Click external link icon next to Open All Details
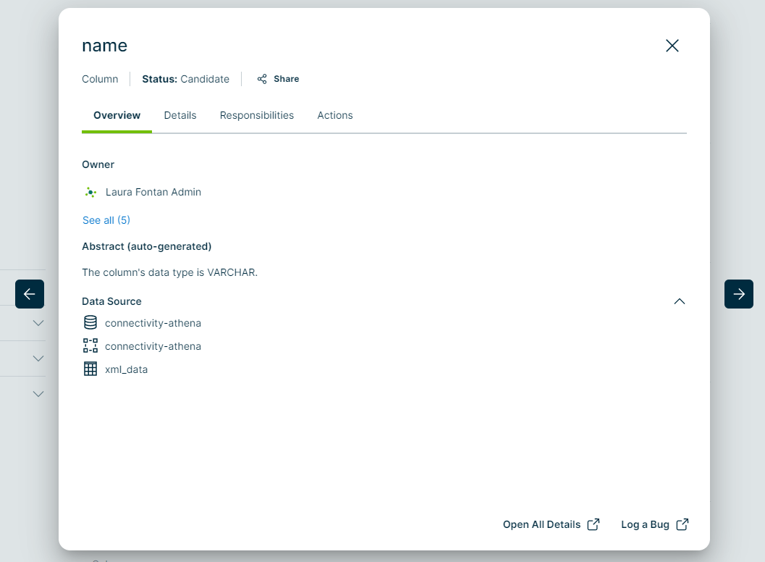 point(593,524)
